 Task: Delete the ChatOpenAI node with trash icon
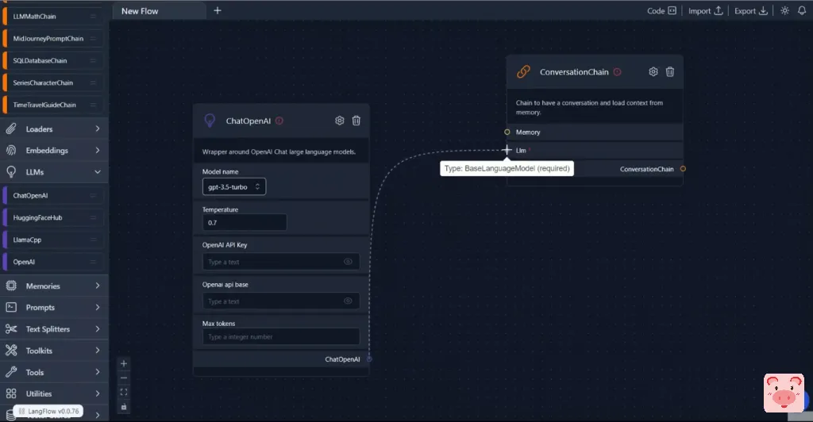[356, 121]
